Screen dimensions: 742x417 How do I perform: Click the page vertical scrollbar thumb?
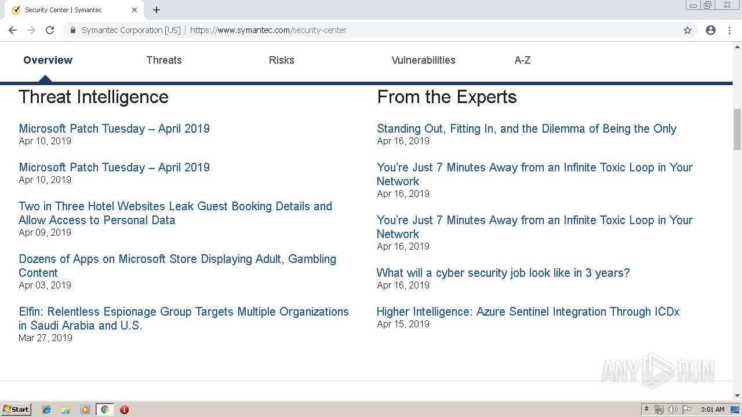(x=737, y=129)
